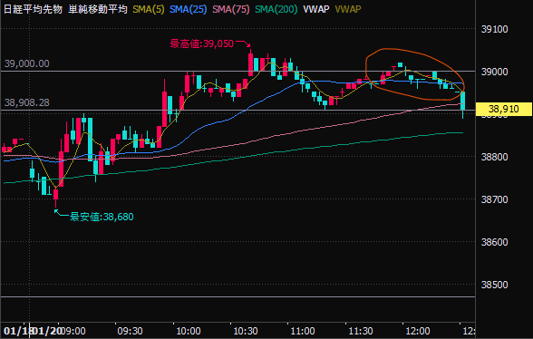Click the candle at the 39,050 high
The image size is (533, 339).
250,63
